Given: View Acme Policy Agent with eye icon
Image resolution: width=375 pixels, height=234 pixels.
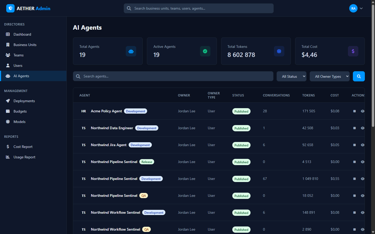Looking at the screenshot, I should coord(362,111).
